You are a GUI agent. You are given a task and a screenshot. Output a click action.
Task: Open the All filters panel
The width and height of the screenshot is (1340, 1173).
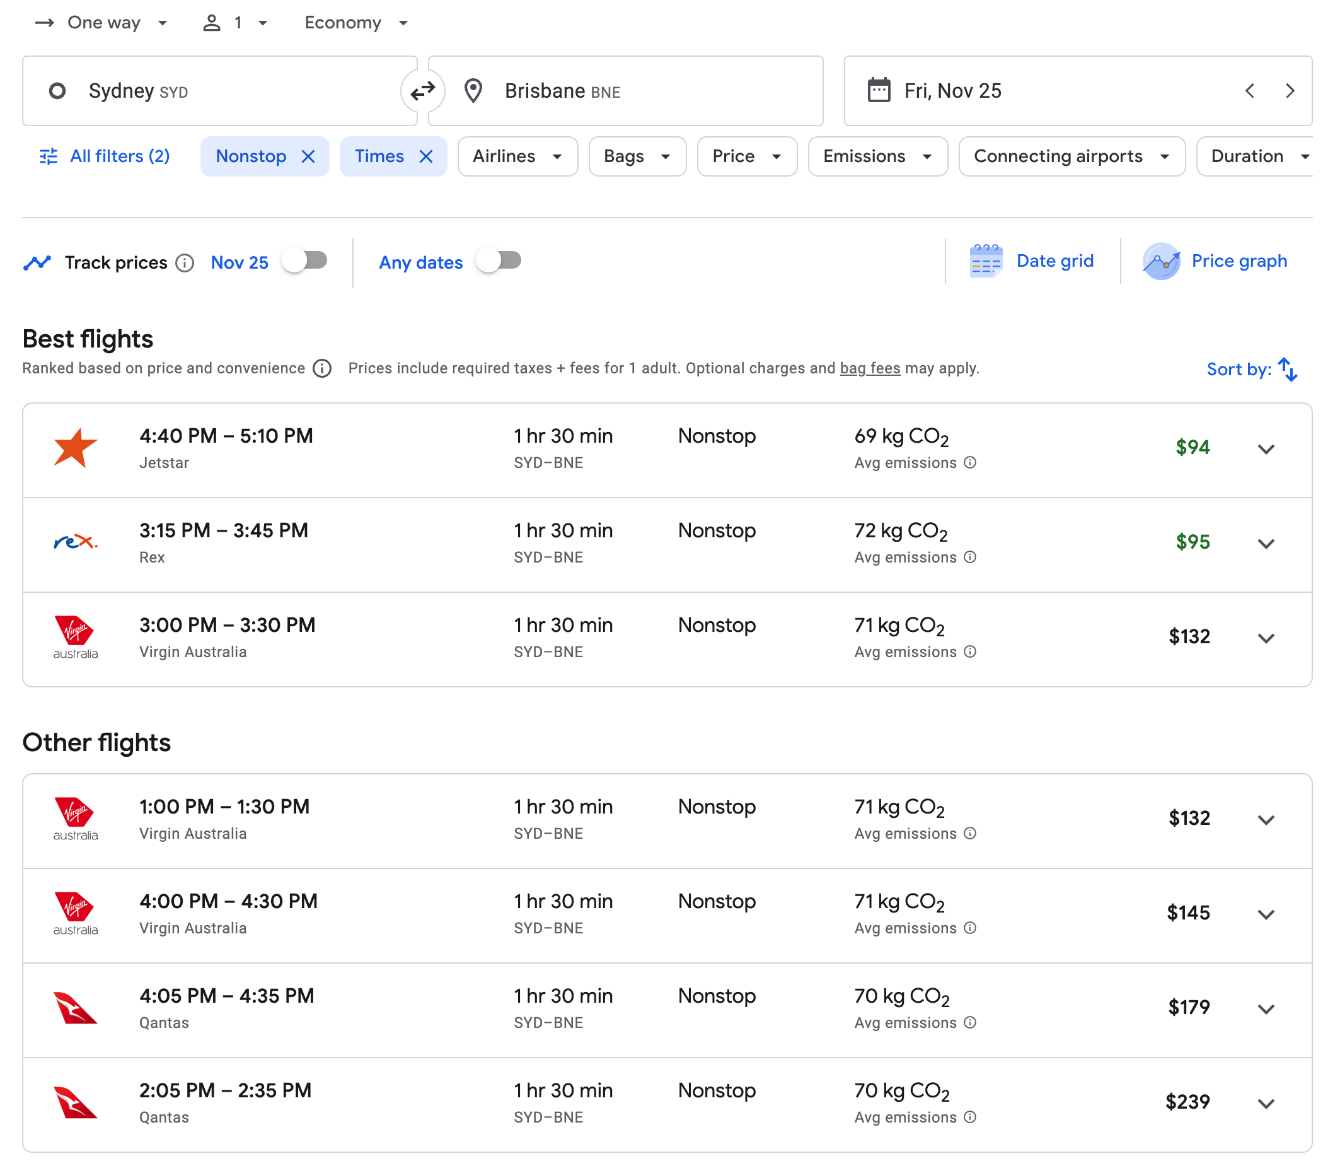105,156
